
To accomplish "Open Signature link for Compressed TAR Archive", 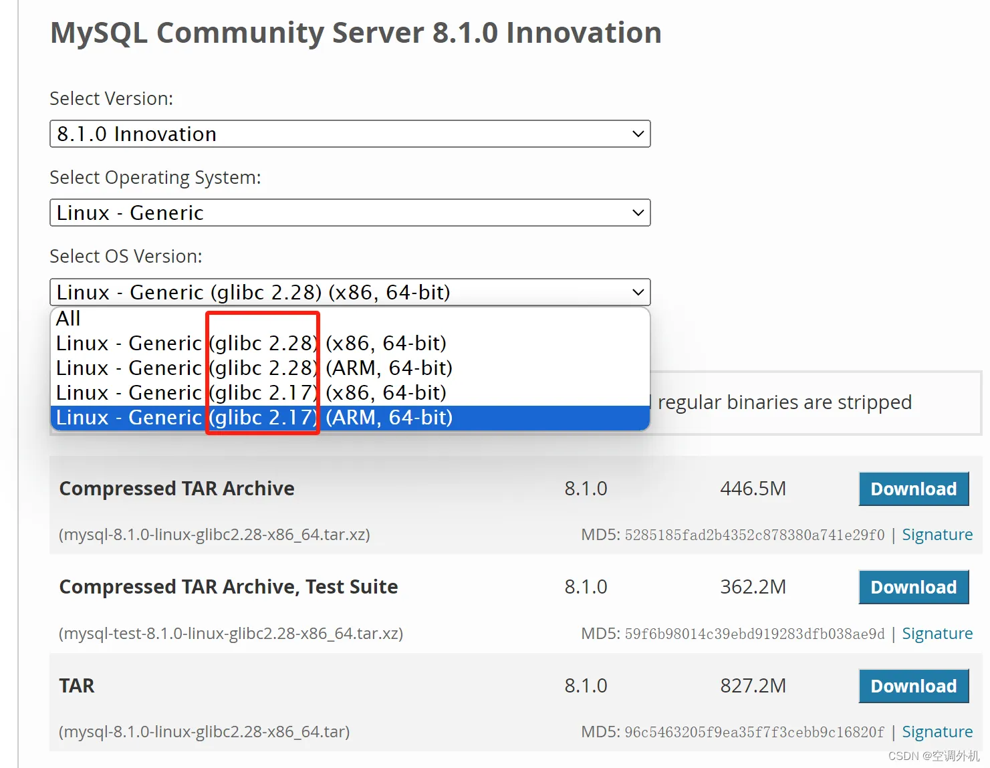I will point(937,535).
